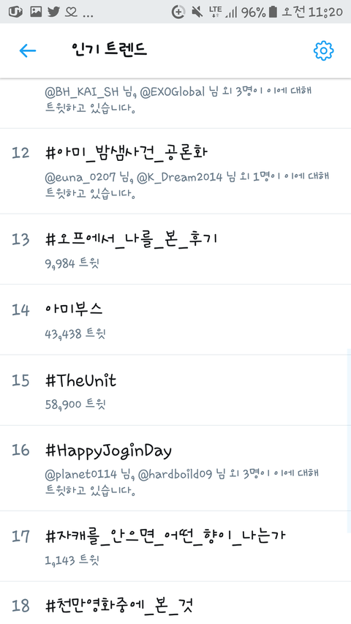Tap the 58,900 트윗 count text
Viewport: 351px width, 624px height.
click(x=75, y=405)
